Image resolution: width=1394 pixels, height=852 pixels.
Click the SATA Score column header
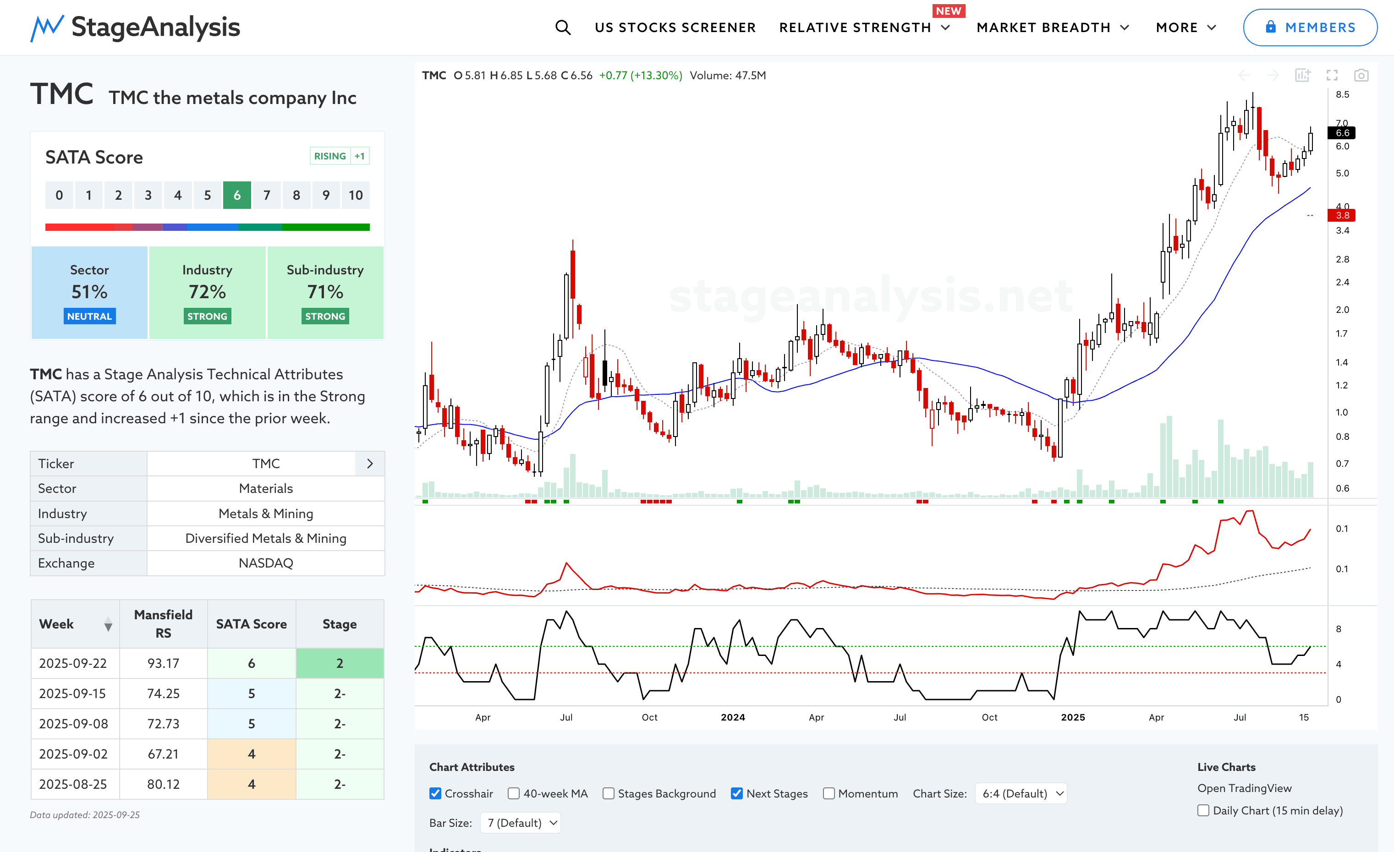coord(251,623)
